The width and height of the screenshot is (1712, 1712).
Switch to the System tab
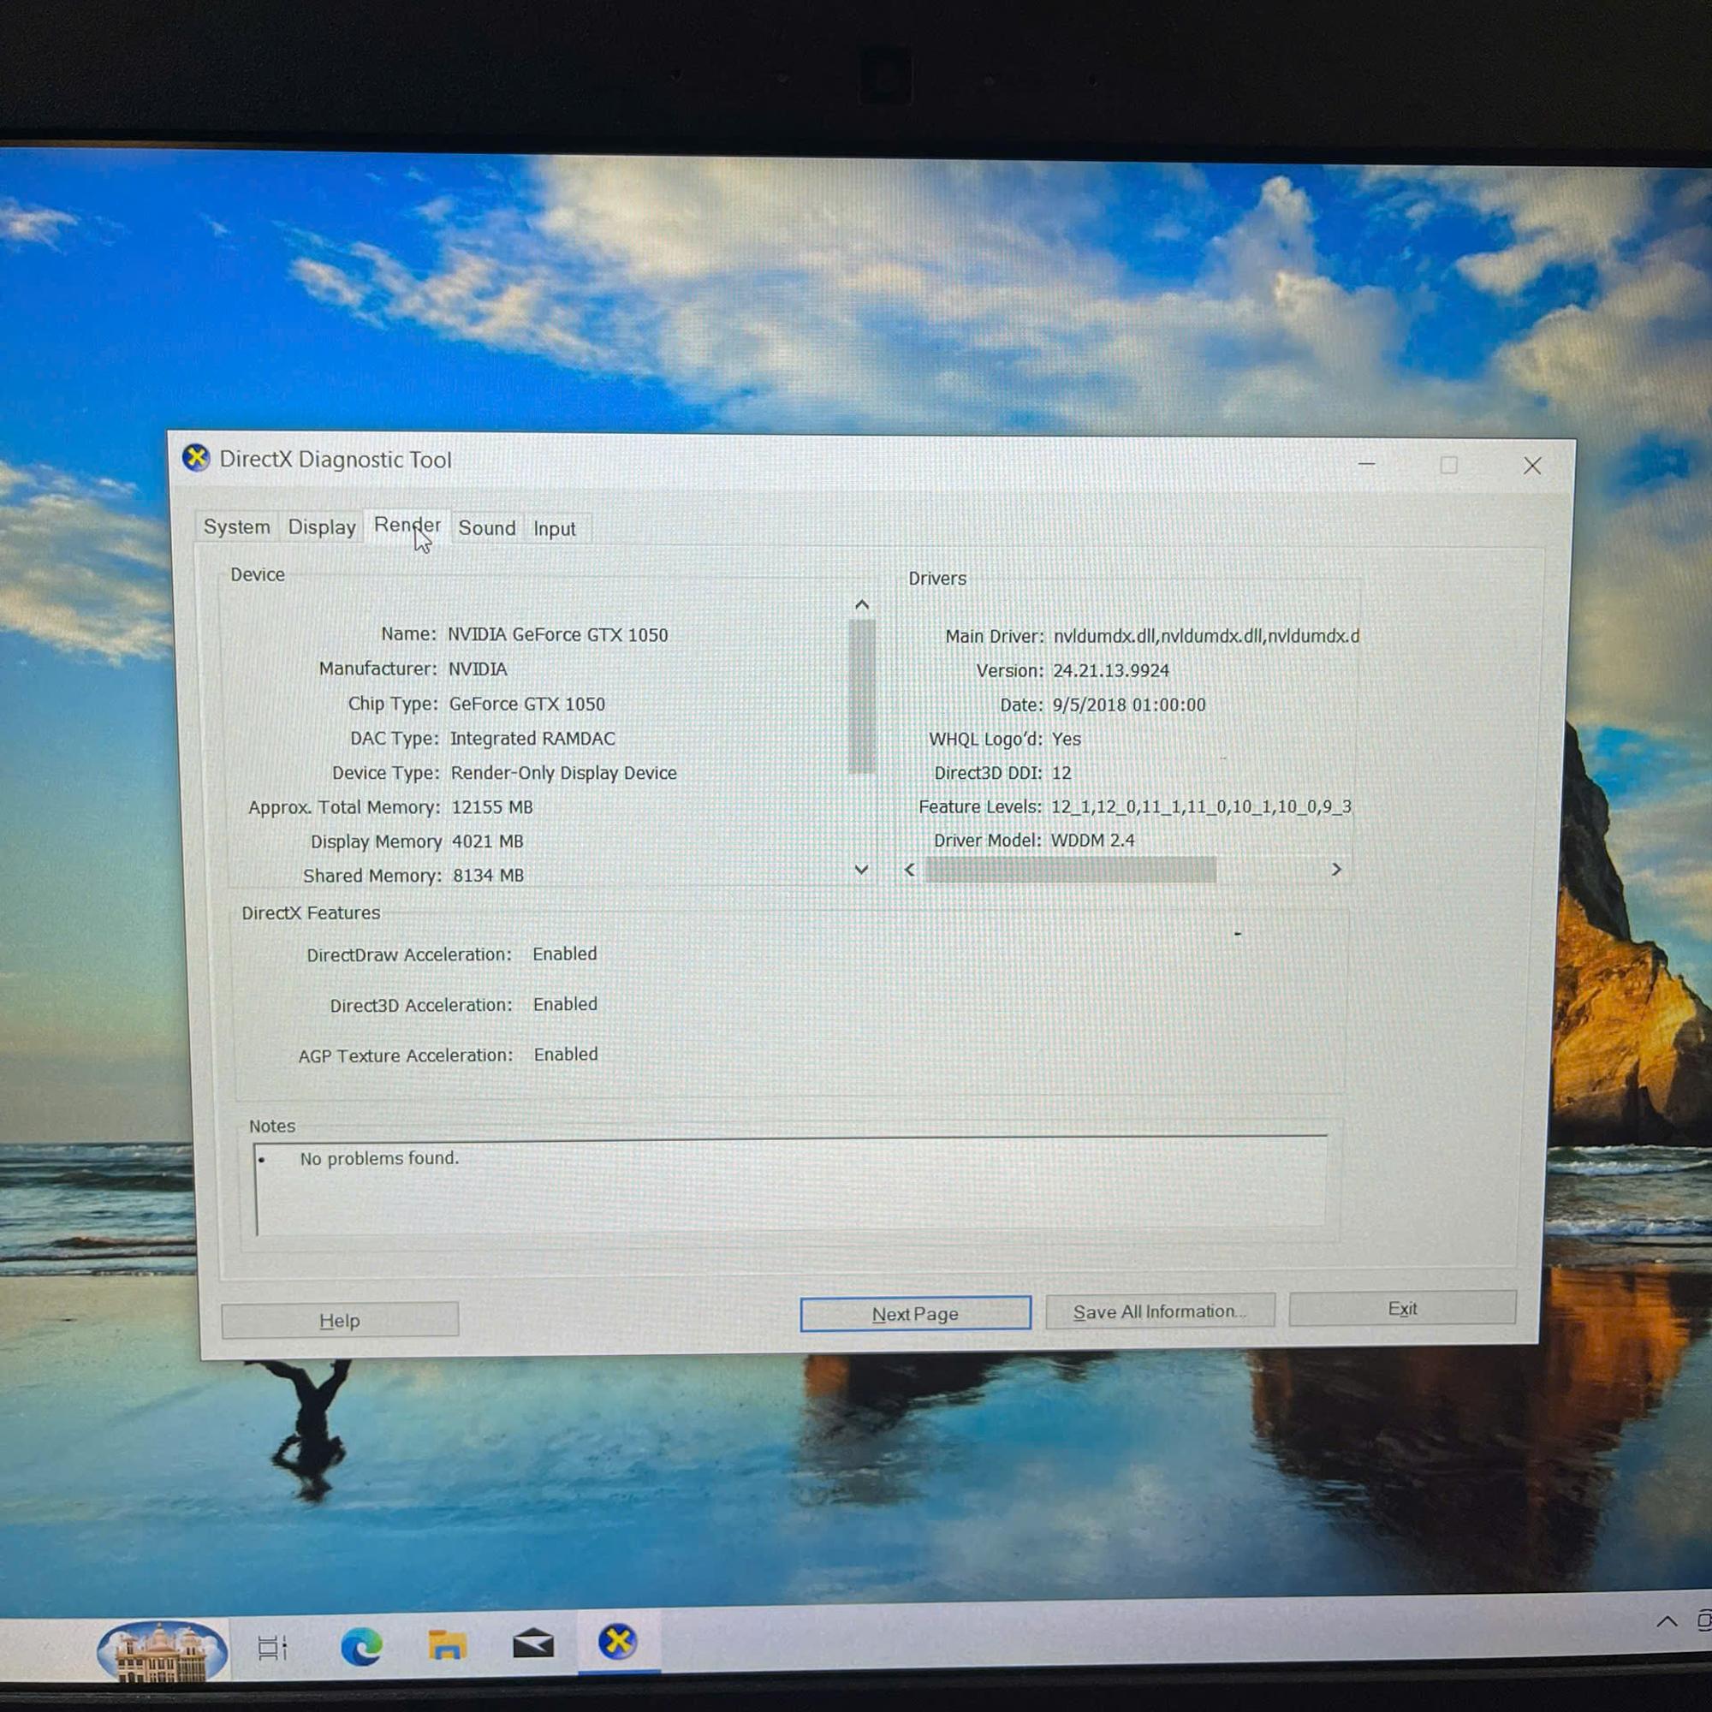[x=236, y=526]
